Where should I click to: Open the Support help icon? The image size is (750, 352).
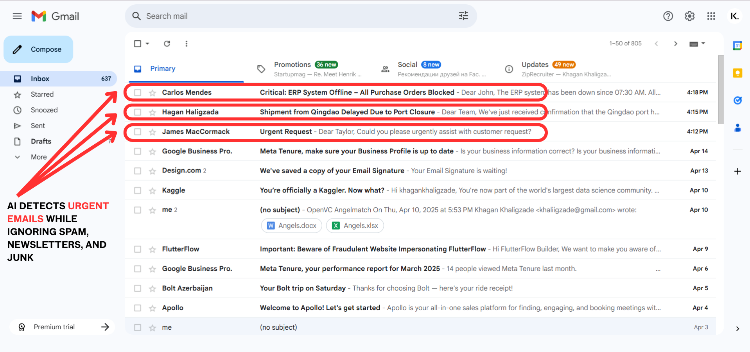(x=668, y=16)
